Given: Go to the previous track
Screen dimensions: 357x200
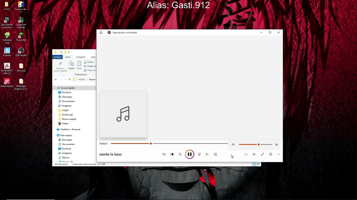Looking at the screenshot, I should (172, 154).
